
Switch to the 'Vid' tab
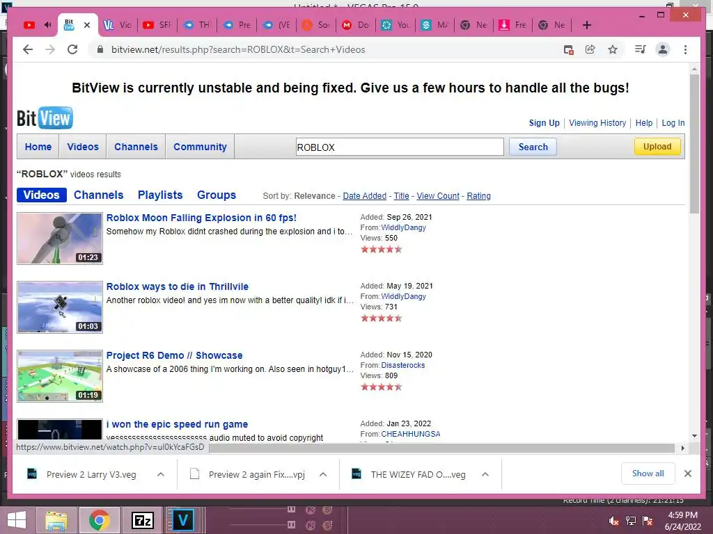(x=117, y=25)
